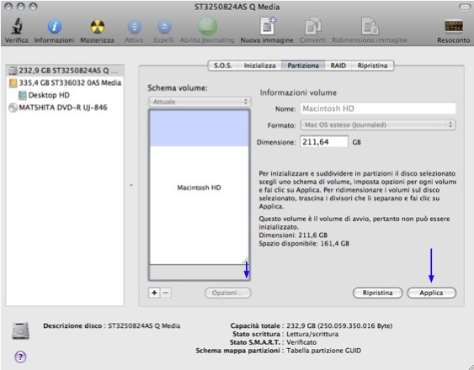Open the Formato Mac OS esteso dropdown
Viewport: 474px width, 370px height.
(x=378, y=124)
